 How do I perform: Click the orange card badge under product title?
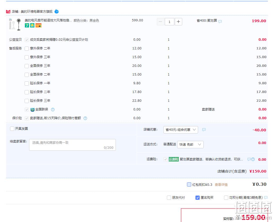point(38,25)
